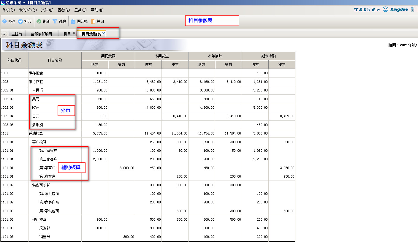Click the smiley face icon
The width and height of the screenshot is (418, 242).
tap(385, 10)
